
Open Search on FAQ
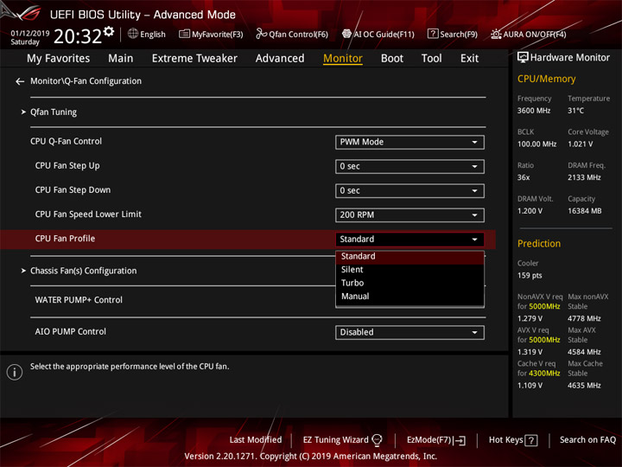pos(587,440)
